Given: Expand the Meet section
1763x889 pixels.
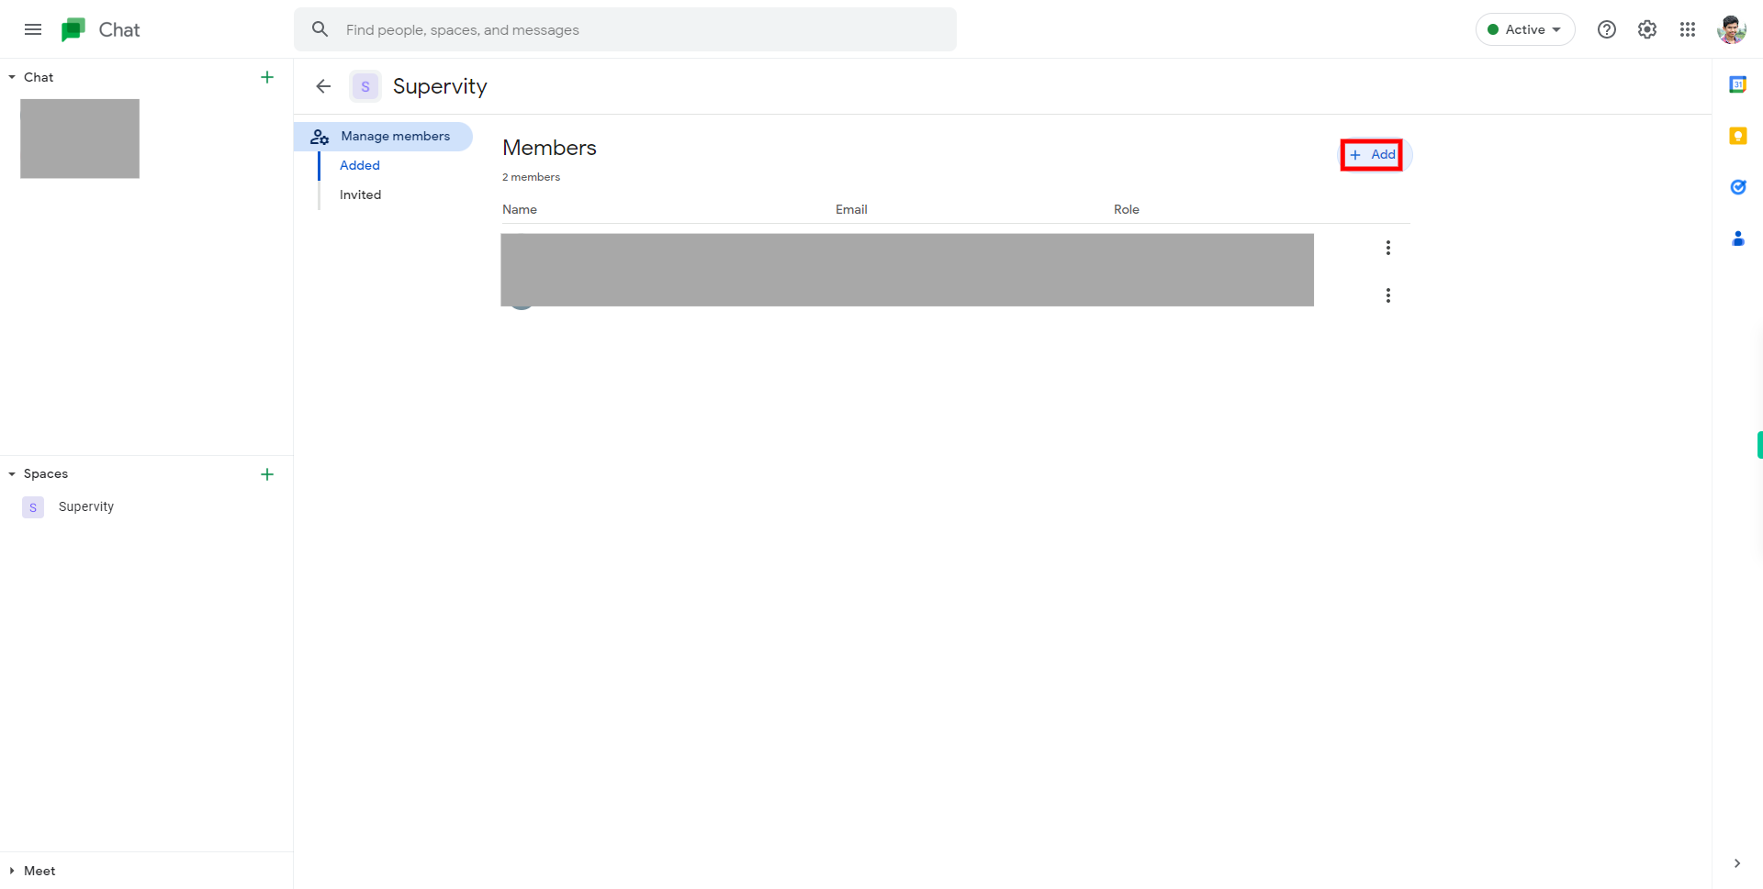Looking at the screenshot, I should [x=12, y=871].
